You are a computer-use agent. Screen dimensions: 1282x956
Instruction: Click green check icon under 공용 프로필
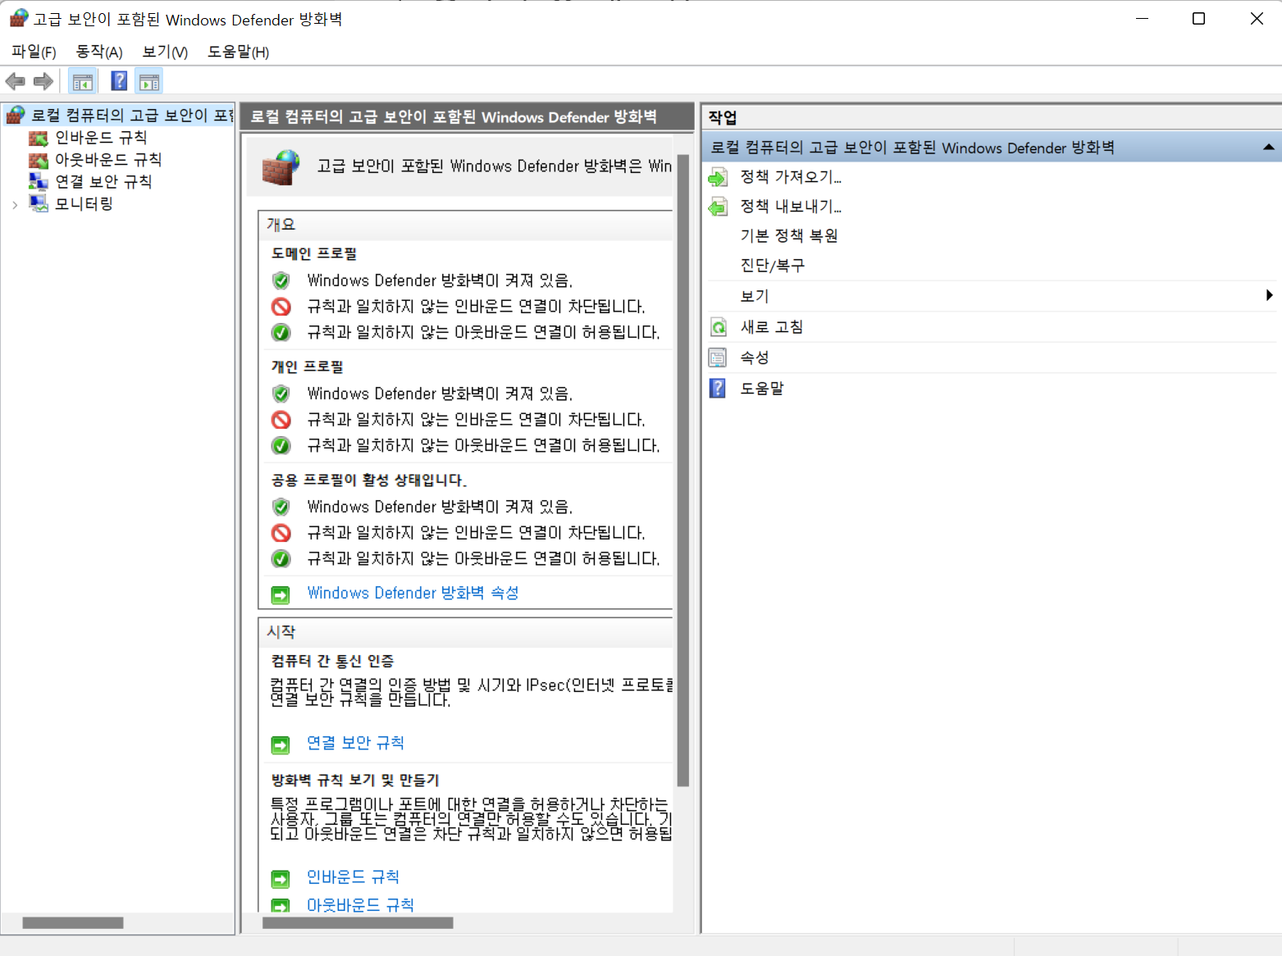pyautogui.click(x=281, y=559)
